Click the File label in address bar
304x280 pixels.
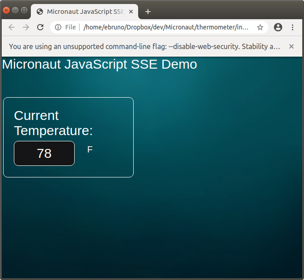click(x=70, y=27)
